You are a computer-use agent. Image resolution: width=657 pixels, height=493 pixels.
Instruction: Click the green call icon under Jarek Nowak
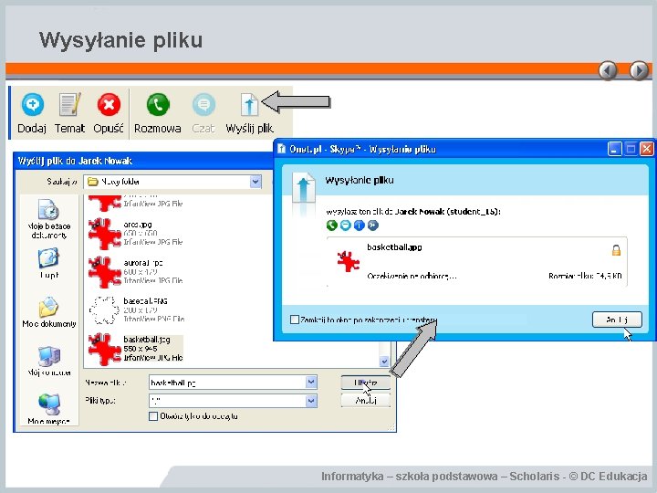331,226
